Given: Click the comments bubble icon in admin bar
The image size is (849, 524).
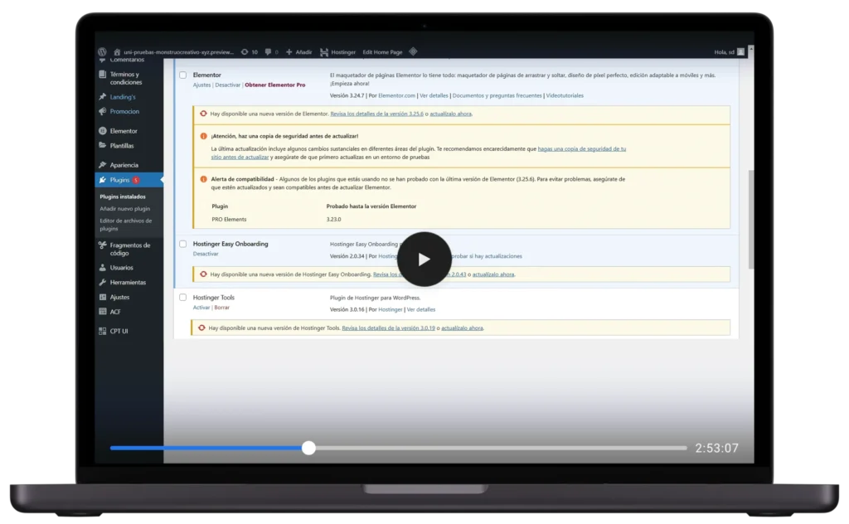Looking at the screenshot, I should click(269, 52).
